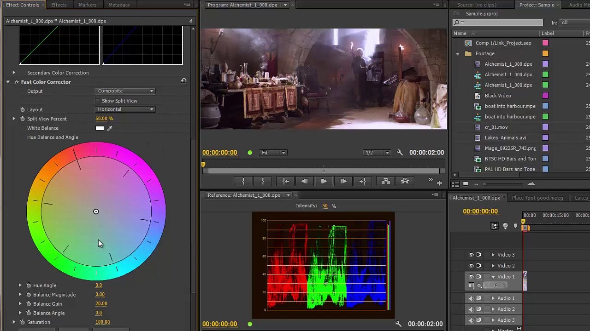Click center point of hue balance wheel

click(96, 211)
